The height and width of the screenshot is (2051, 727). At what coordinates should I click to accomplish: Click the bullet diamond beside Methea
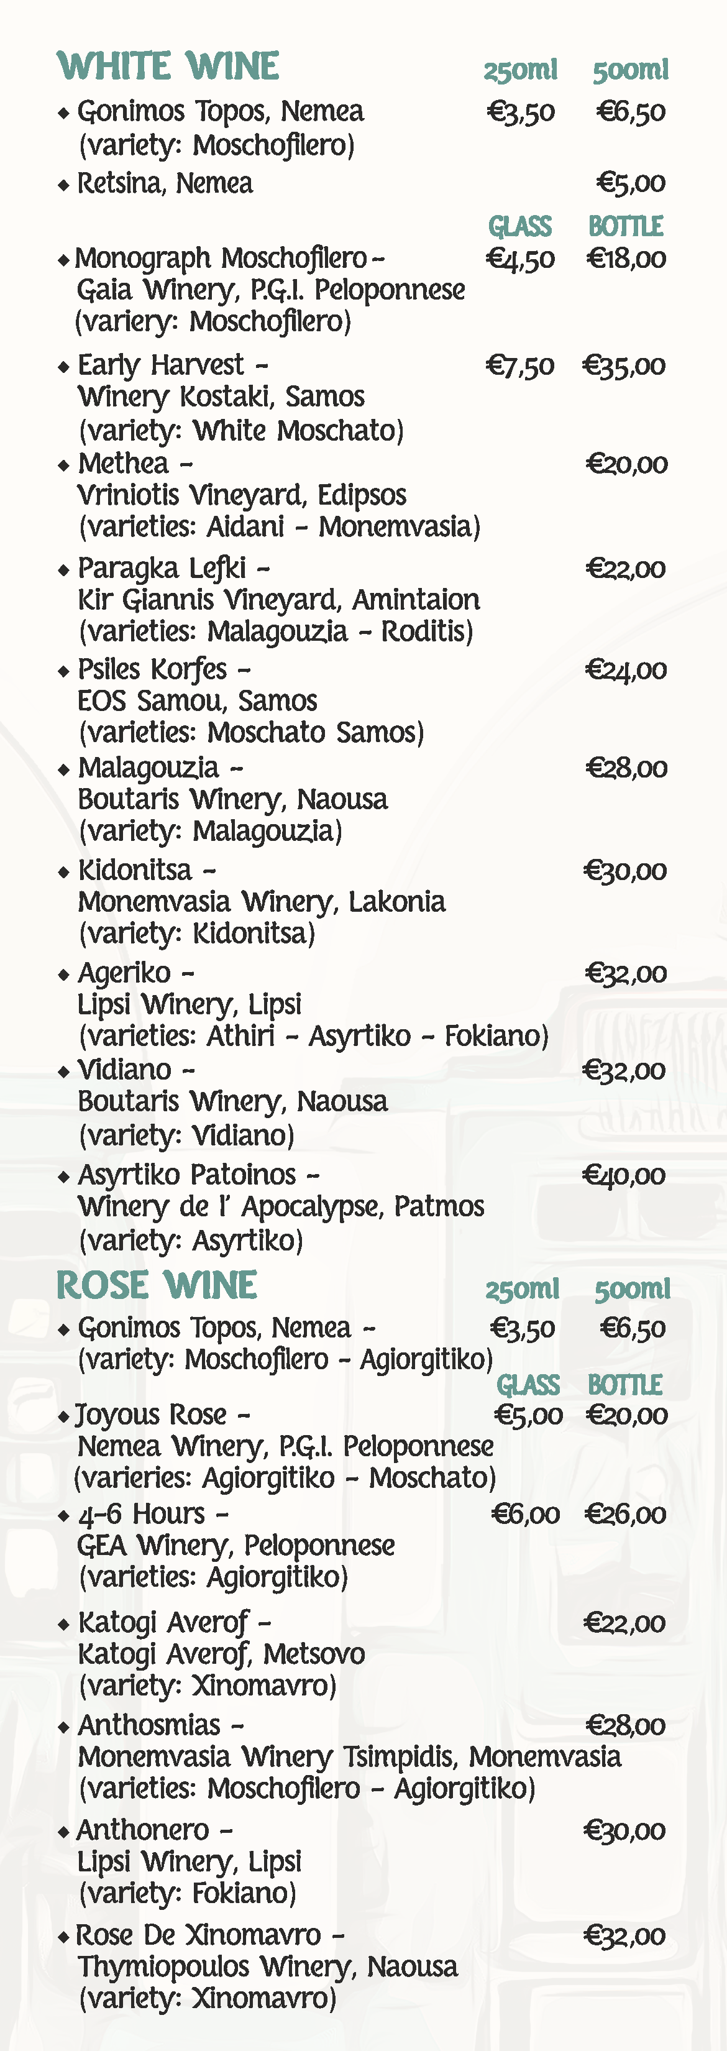64,466
